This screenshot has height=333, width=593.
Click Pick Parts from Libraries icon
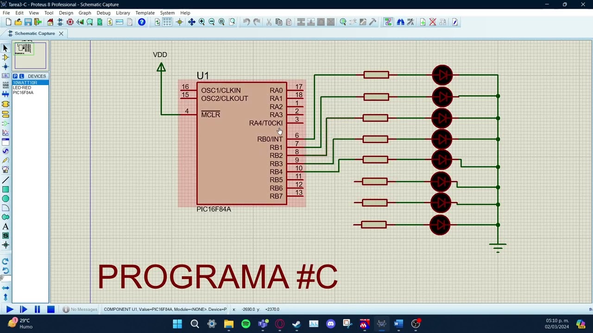coord(343,22)
